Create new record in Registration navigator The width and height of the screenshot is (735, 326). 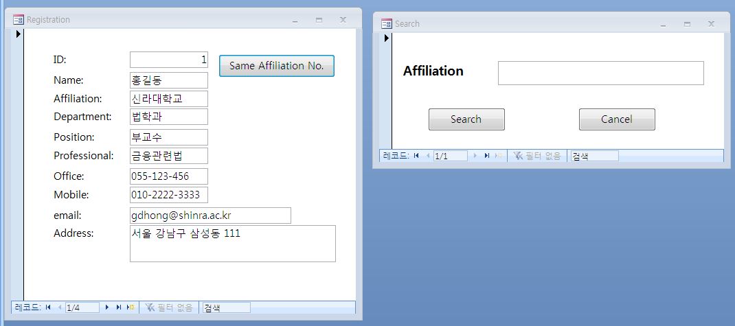point(131,307)
